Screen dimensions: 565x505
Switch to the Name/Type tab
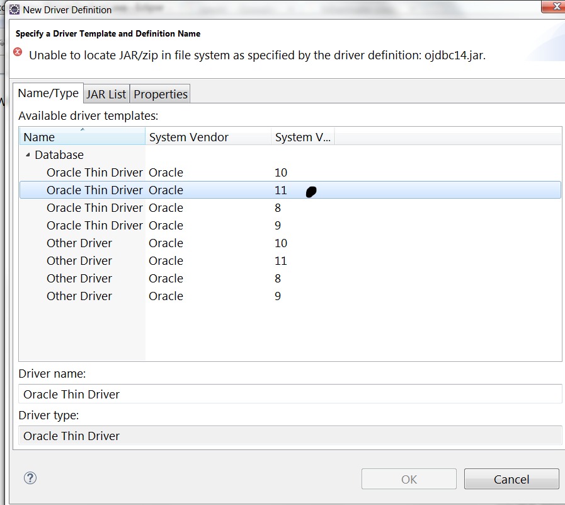49,93
